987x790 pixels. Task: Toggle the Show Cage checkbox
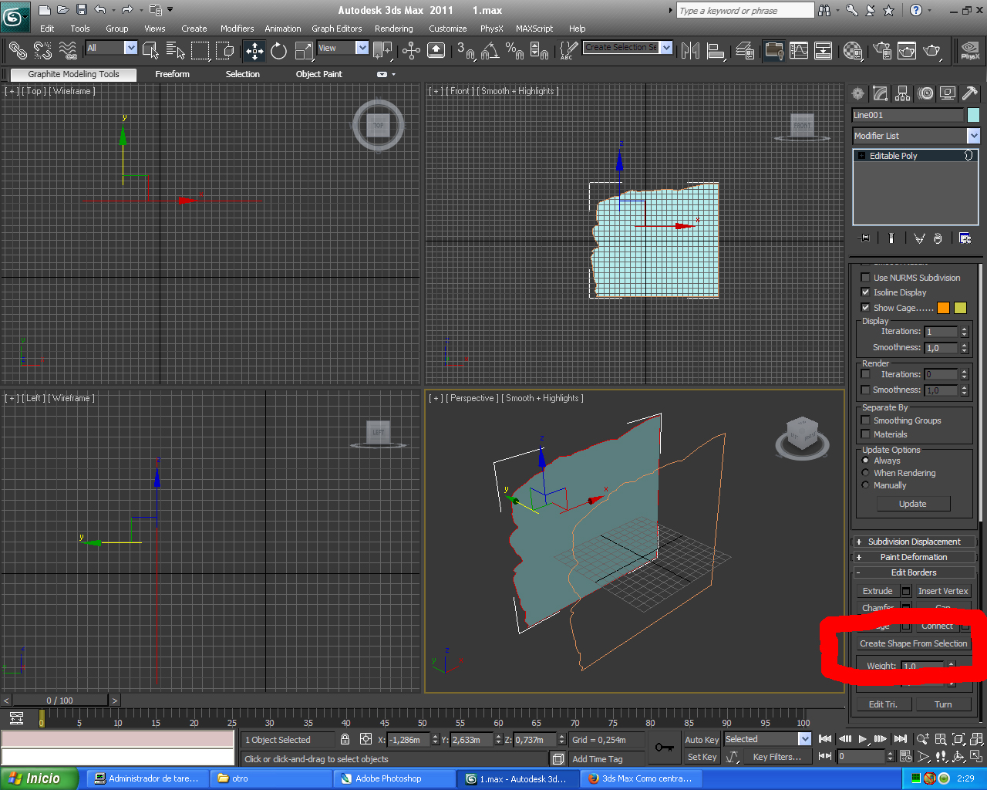point(865,308)
